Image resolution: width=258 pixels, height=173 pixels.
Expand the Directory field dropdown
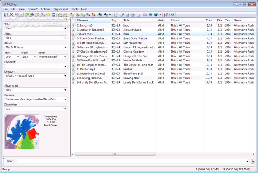pos(65,76)
